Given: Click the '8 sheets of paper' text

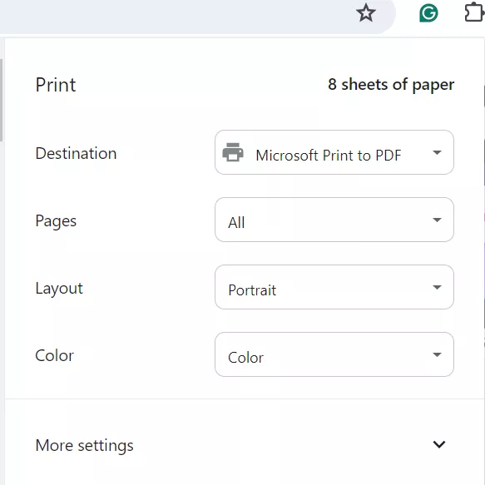Looking at the screenshot, I should point(391,85).
